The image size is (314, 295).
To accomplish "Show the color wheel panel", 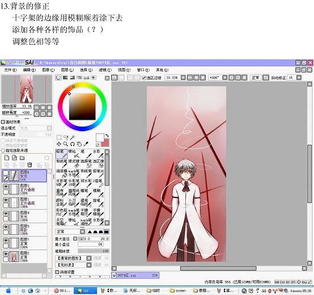I will pyautogui.click(x=58, y=78).
